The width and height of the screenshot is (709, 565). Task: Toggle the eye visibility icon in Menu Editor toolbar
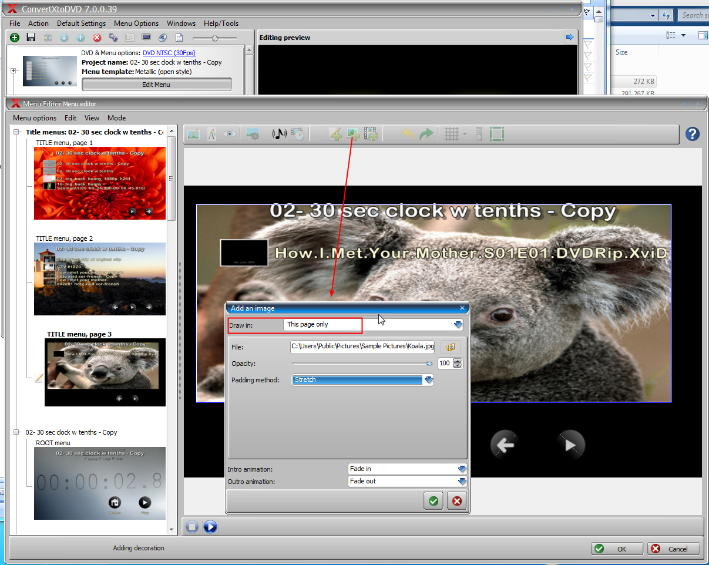230,134
